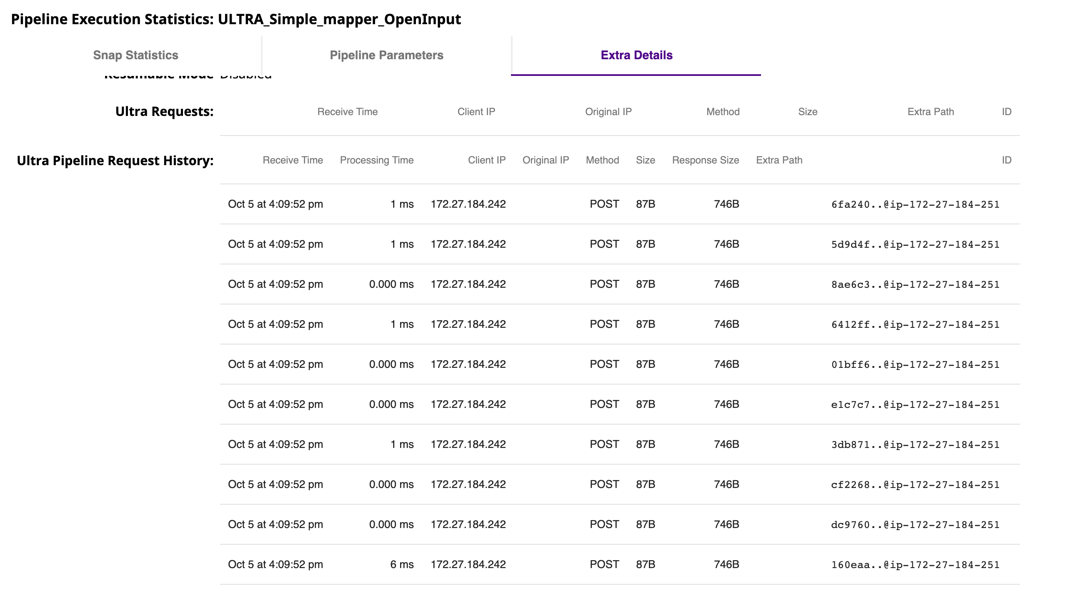Image resolution: width=1089 pixels, height=591 pixels.
Task: Select request row with ID 3db871
Action: pos(915,445)
